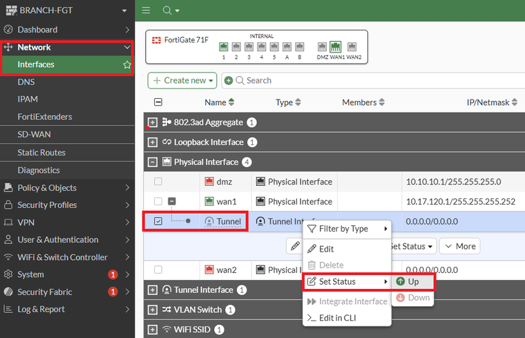
Task: Open SD-WAN settings
Action: pos(34,134)
